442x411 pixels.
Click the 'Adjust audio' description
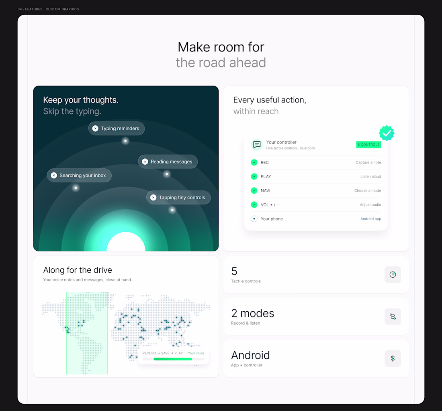[x=370, y=204]
